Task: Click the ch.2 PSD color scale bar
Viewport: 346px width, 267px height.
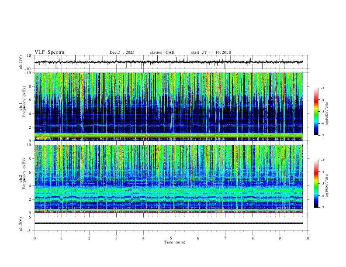Action: coord(316,184)
